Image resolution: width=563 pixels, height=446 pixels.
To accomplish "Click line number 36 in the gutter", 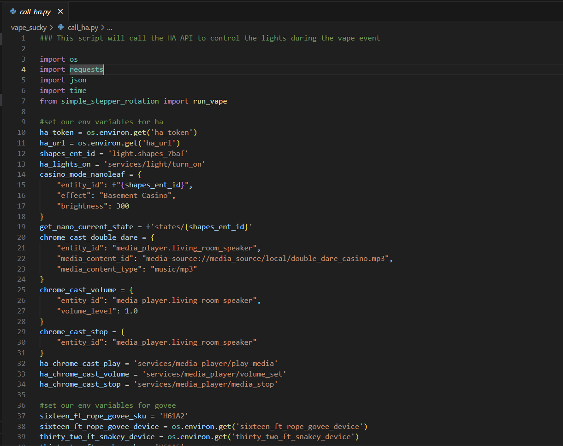I will pyautogui.click(x=21, y=405).
